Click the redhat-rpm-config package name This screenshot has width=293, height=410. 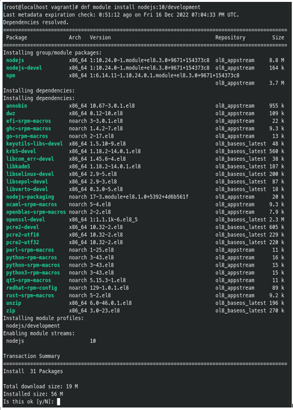pyautogui.click(x=31, y=288)
